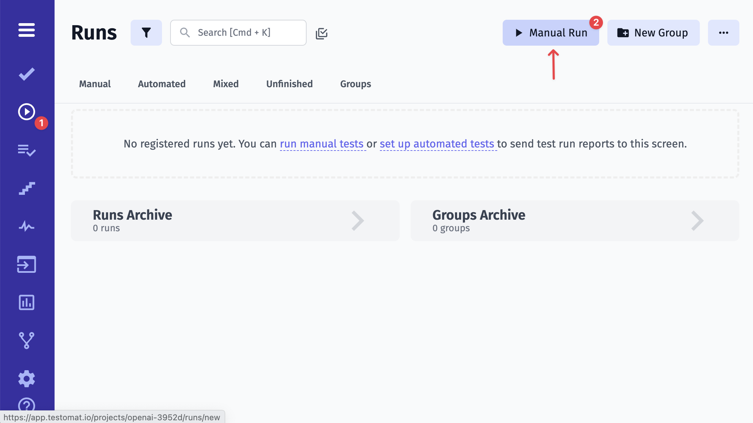Image resolution: width=753 pixels, height=423 pixels.
Task: Click the settings gear icon in sidebar
Action: 27,378
